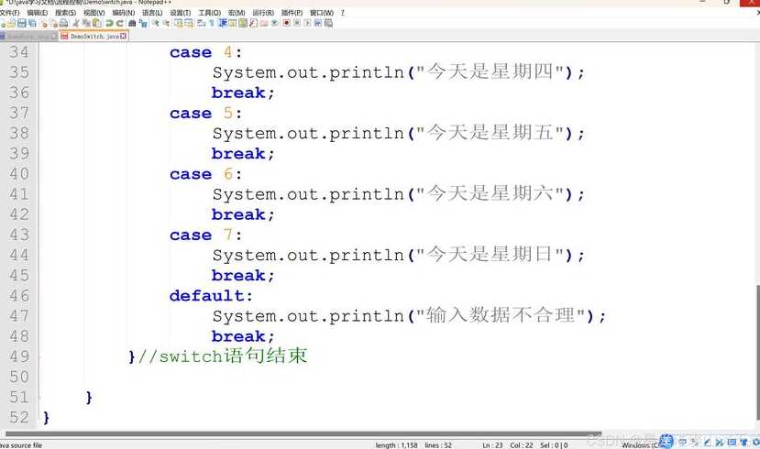Open the 设置(T) menu
760x449 pixels.
[181, 13]
